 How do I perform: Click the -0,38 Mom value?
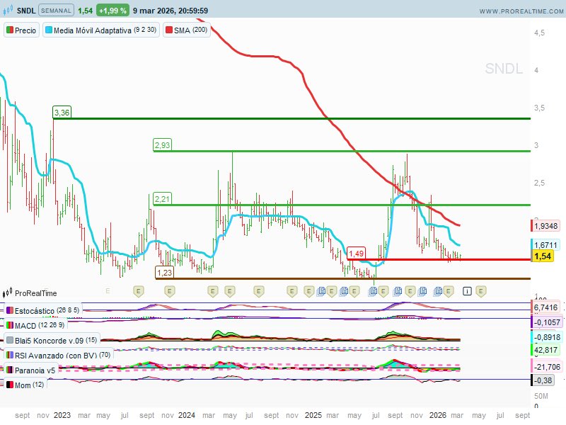[x=543, y=380]
